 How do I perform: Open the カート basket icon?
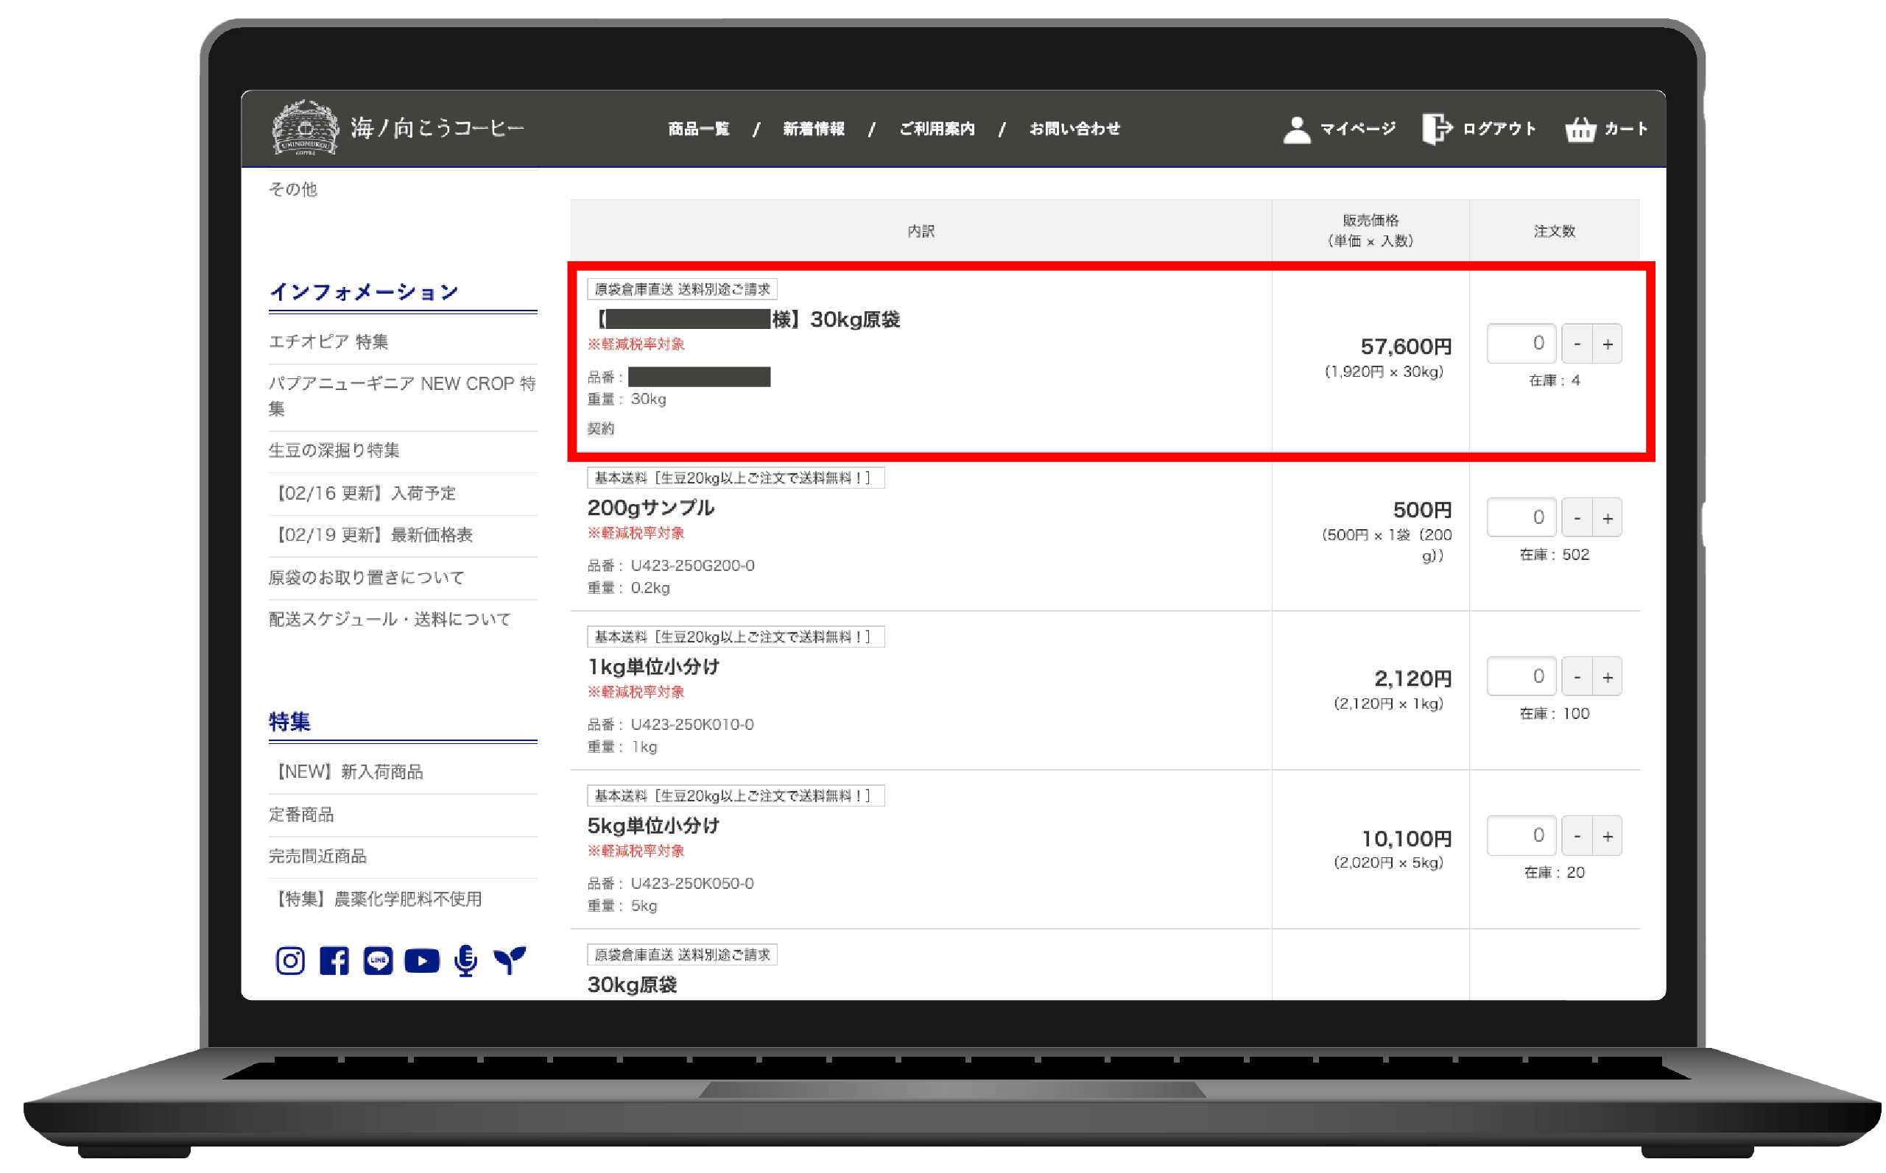click(x=1580, y=130)
